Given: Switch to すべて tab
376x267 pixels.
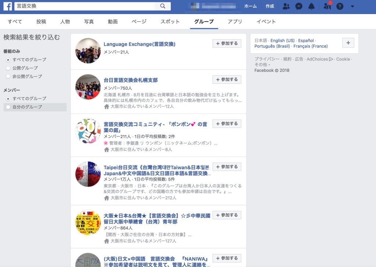Looking at the screenshot, I should 15,22.
